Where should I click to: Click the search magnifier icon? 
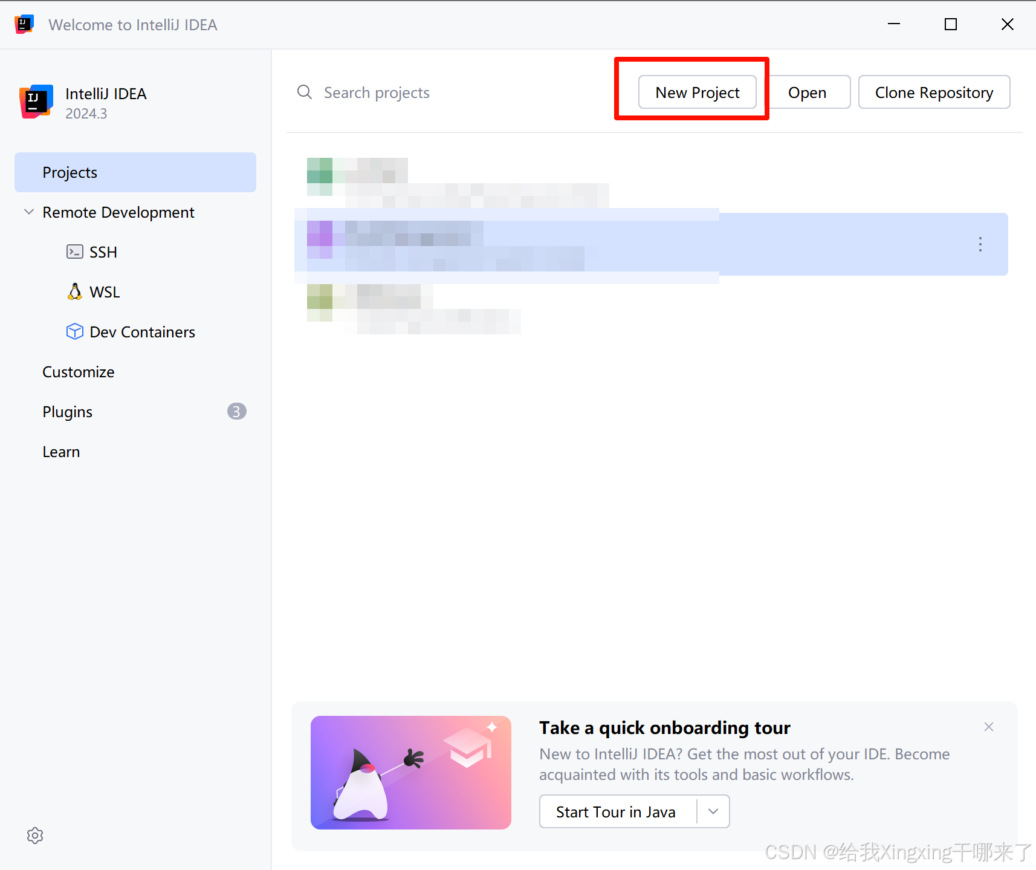(305, 92)
